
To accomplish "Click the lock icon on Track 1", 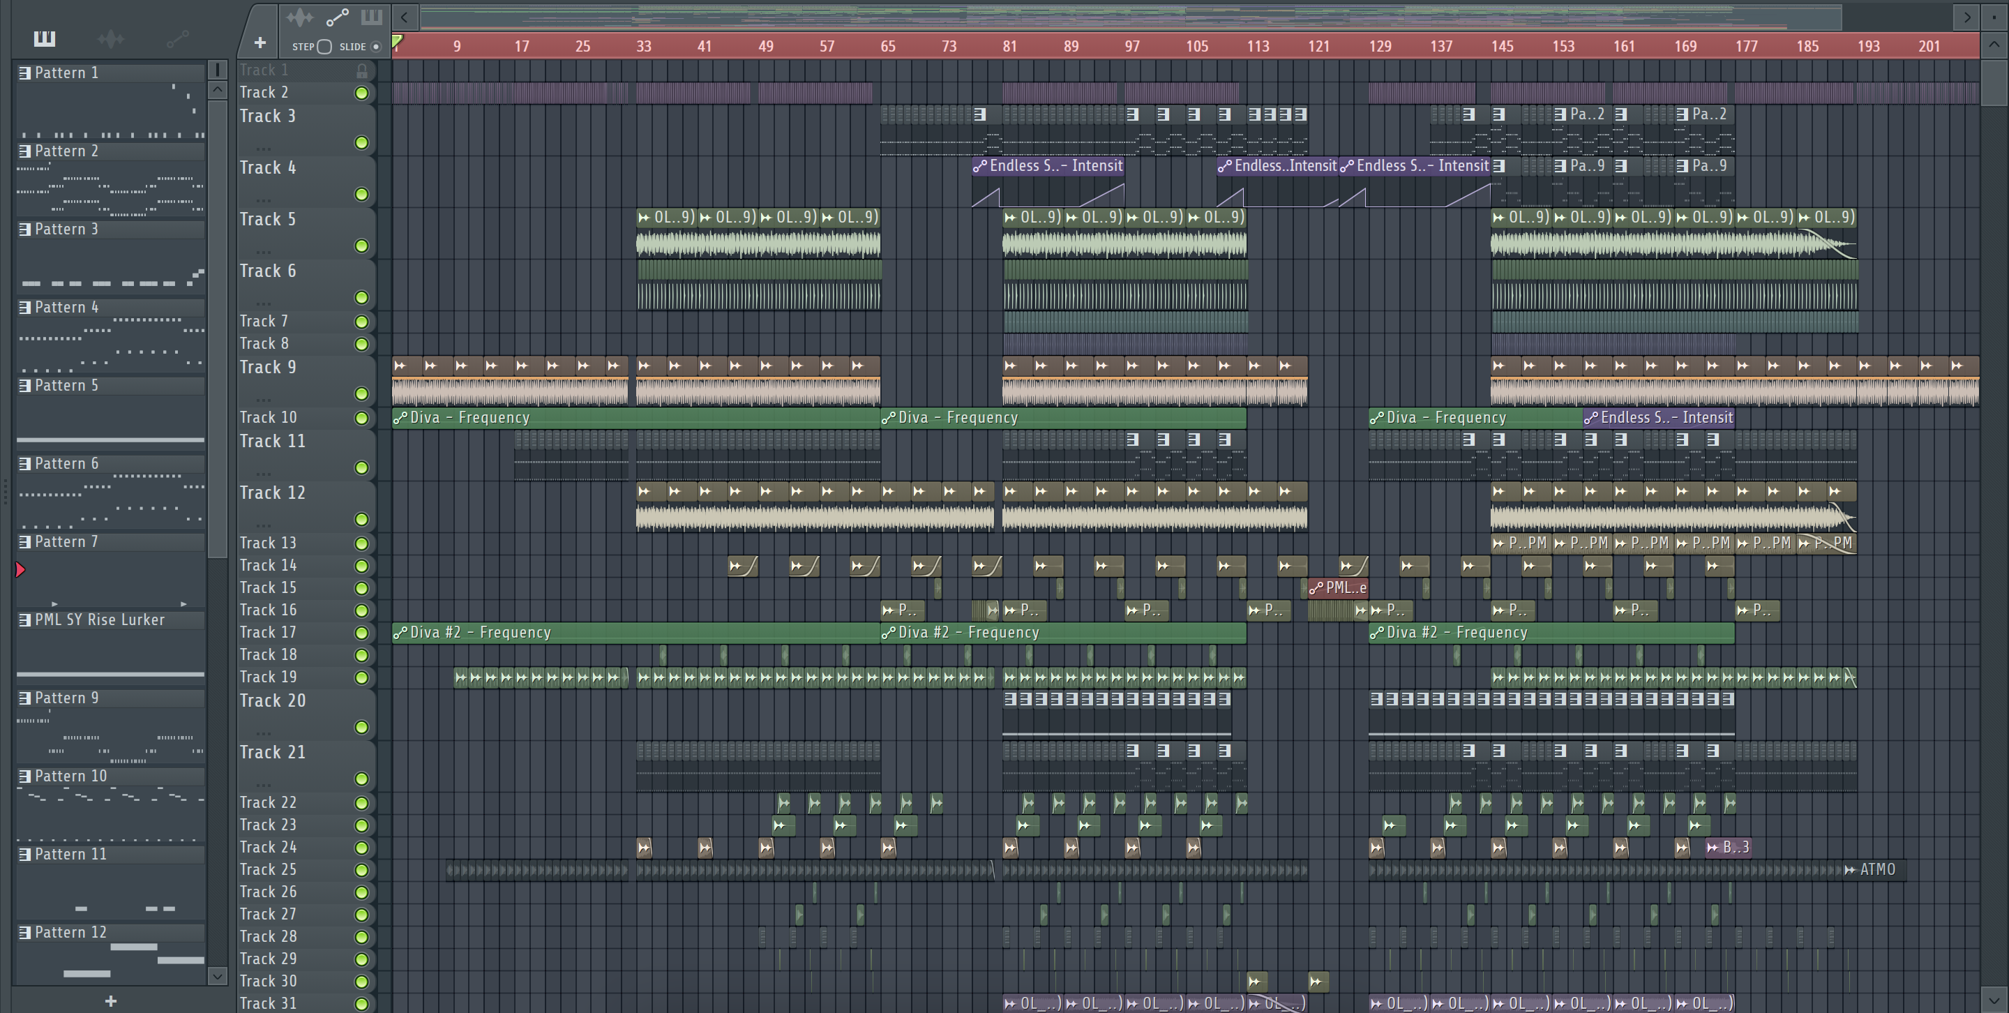I will click(x=362, y=71).
